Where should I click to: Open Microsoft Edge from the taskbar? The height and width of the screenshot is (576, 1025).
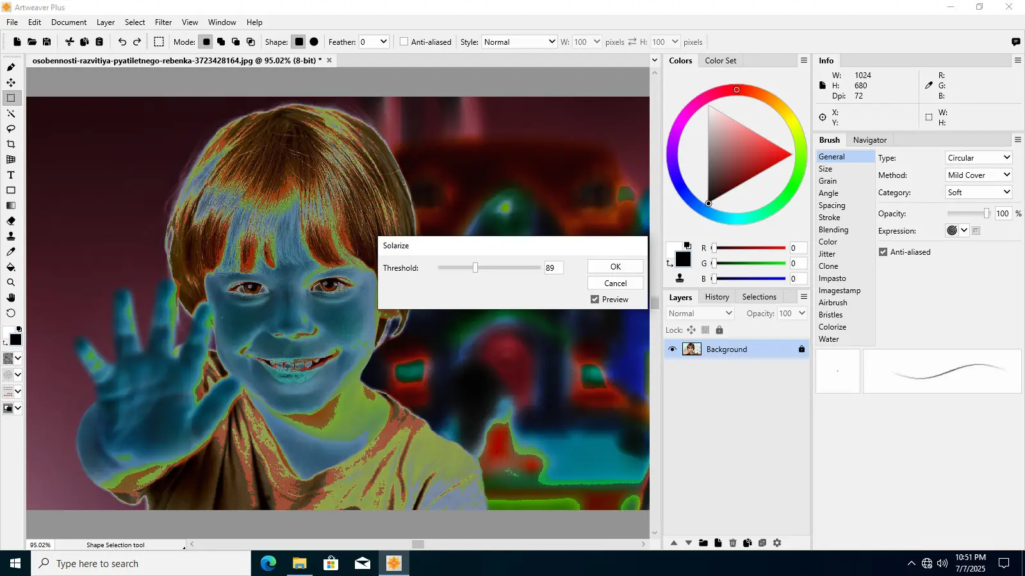coord(268,563)
